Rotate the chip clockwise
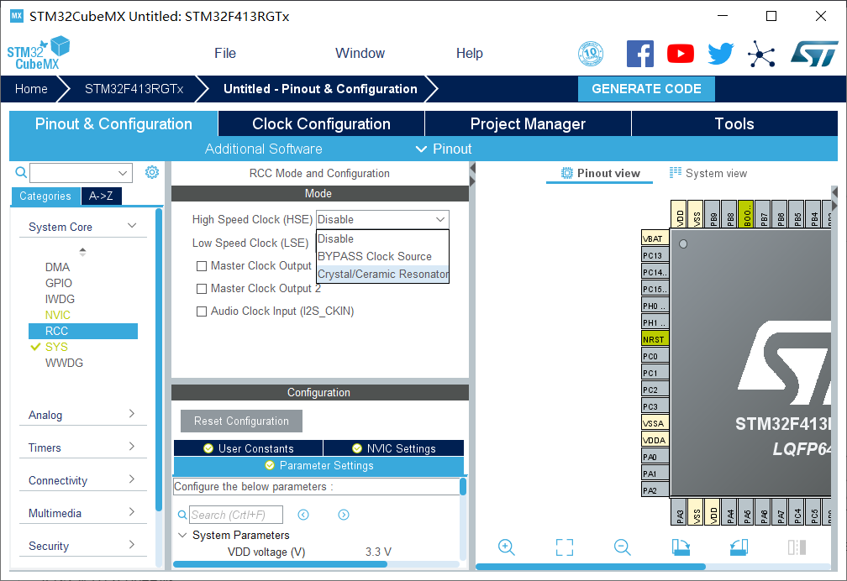The width and height of the screenshot is (847, 581). [x=681, y=547]
